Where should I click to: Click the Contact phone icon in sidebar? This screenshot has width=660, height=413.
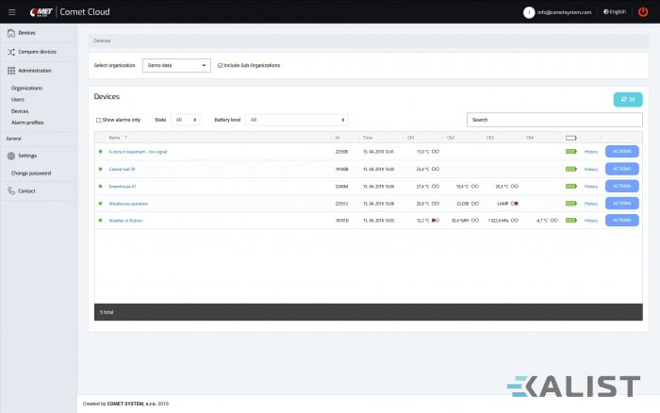click(10, 190)
